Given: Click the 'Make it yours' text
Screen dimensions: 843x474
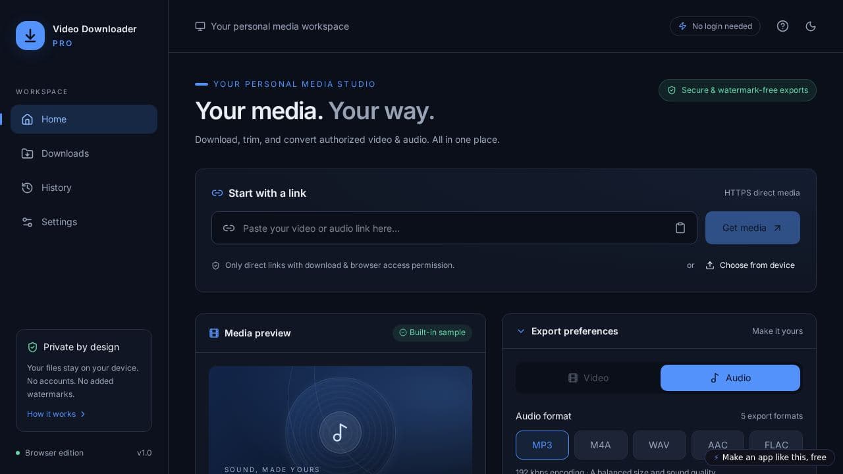Looking at the screenshot, I should tap(777, 331).
